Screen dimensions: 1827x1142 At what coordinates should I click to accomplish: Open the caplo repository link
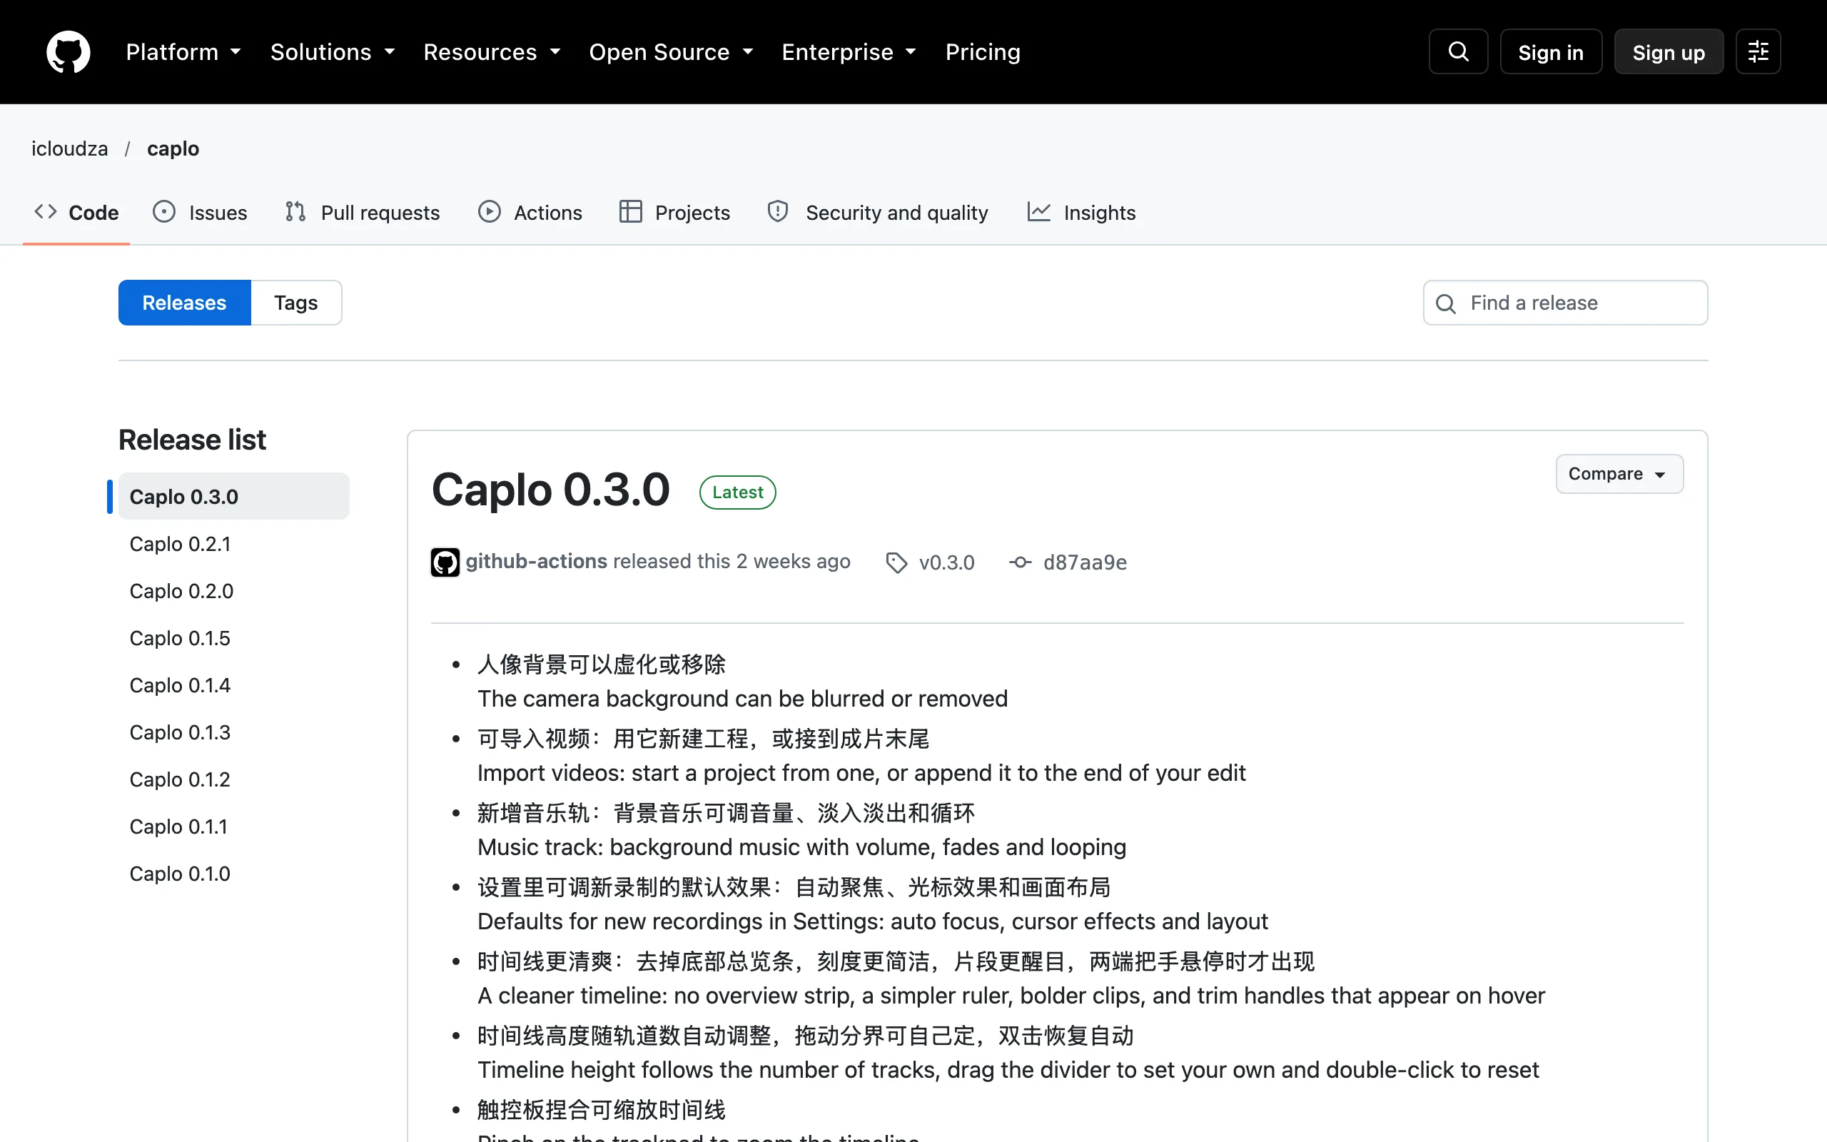pyautogui.click(x=173, y=148)
